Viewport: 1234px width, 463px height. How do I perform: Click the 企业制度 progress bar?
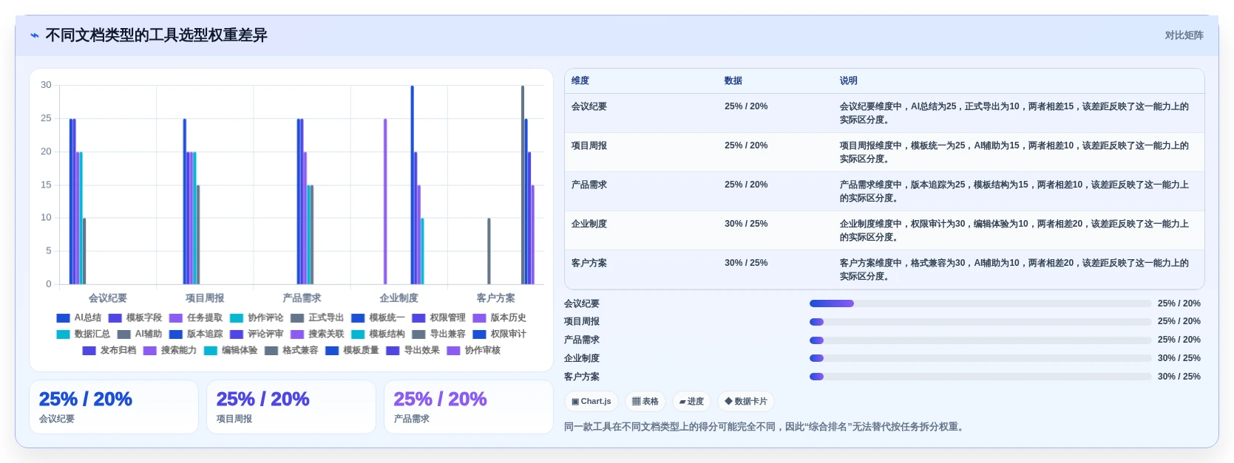[980, 358]
